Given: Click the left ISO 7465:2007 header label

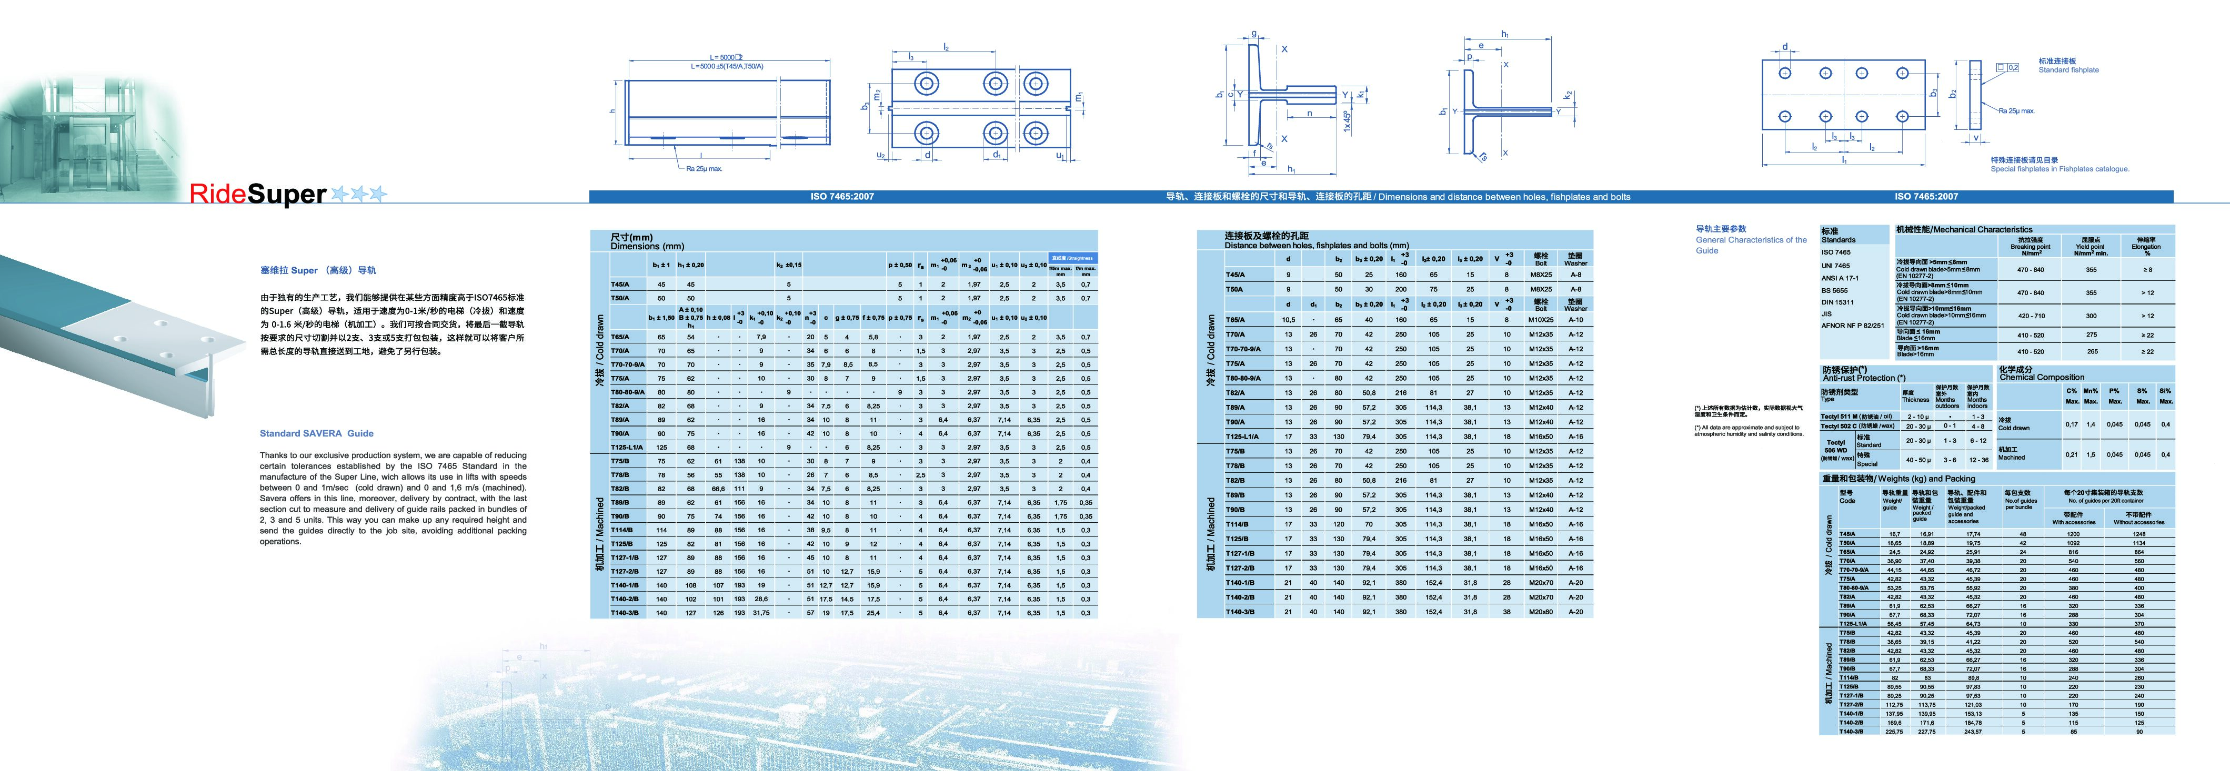Looking at the screenshot, I should coord(841,197).
